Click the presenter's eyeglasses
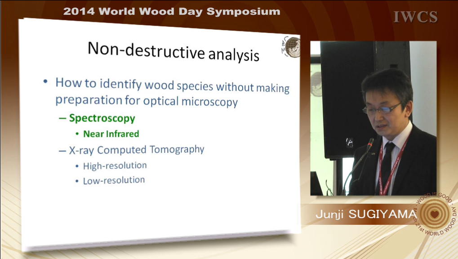The width and height of the screenshot is (458, 259). pos(381,109)
